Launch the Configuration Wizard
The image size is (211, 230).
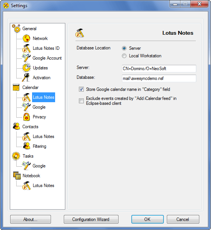pos(91,219)
